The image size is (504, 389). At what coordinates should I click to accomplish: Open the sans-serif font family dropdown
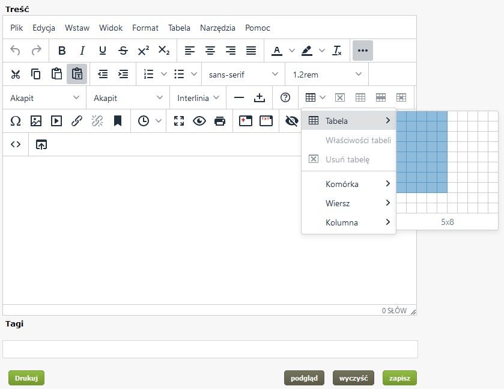click(243, 74)
